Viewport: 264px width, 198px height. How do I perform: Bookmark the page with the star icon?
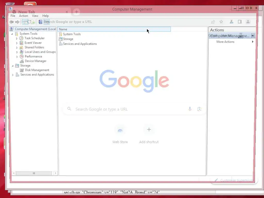[x=221, y=22]
